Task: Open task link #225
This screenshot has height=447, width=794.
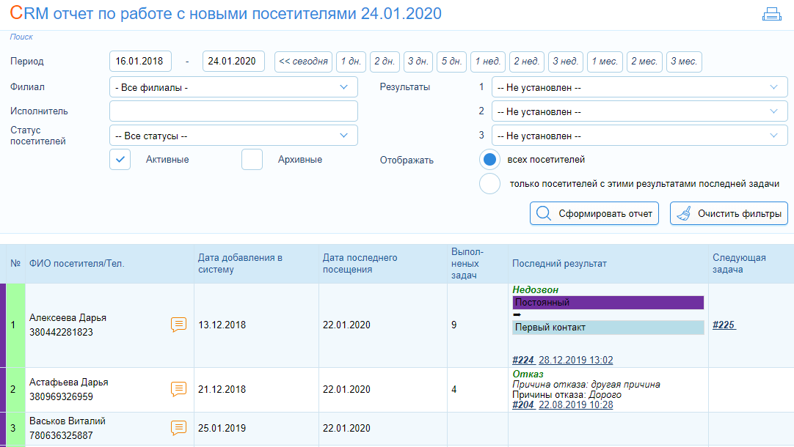Action: (724, 325)
